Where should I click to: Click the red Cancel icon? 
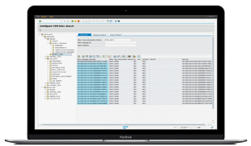click(79, 21)
